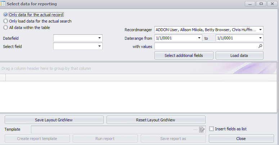Screen dimensions: 279x145
Task: Select 'Only load data for the actual search'
Action: pyautogui.click(x=5, y=21)
